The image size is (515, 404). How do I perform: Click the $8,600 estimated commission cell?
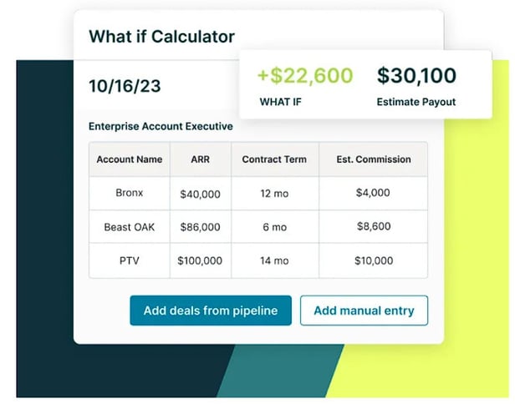click(x=373, y=227)
